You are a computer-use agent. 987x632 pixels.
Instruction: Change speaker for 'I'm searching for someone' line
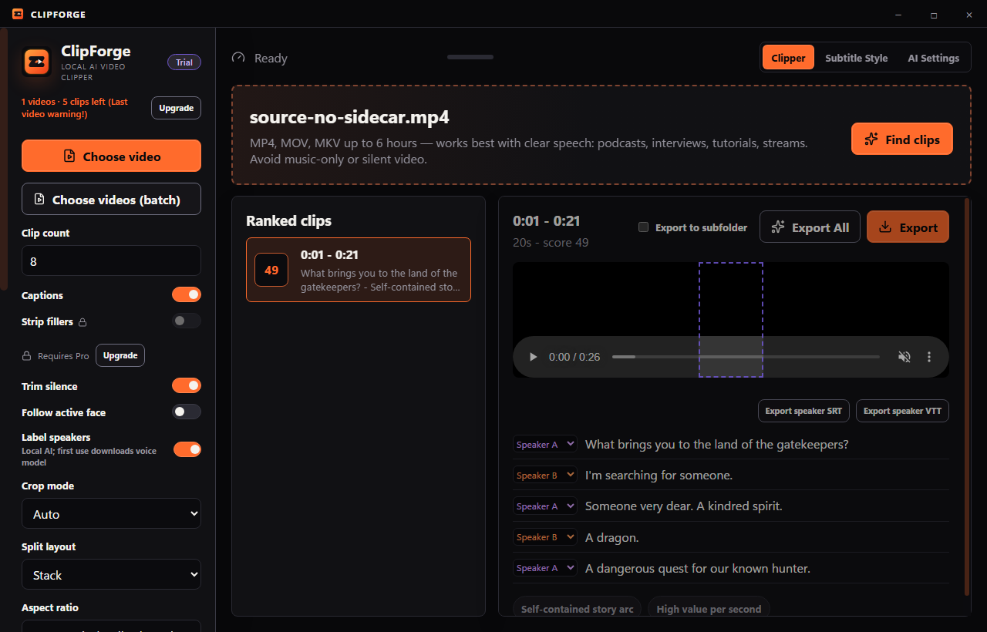click(x=544, y=475)
